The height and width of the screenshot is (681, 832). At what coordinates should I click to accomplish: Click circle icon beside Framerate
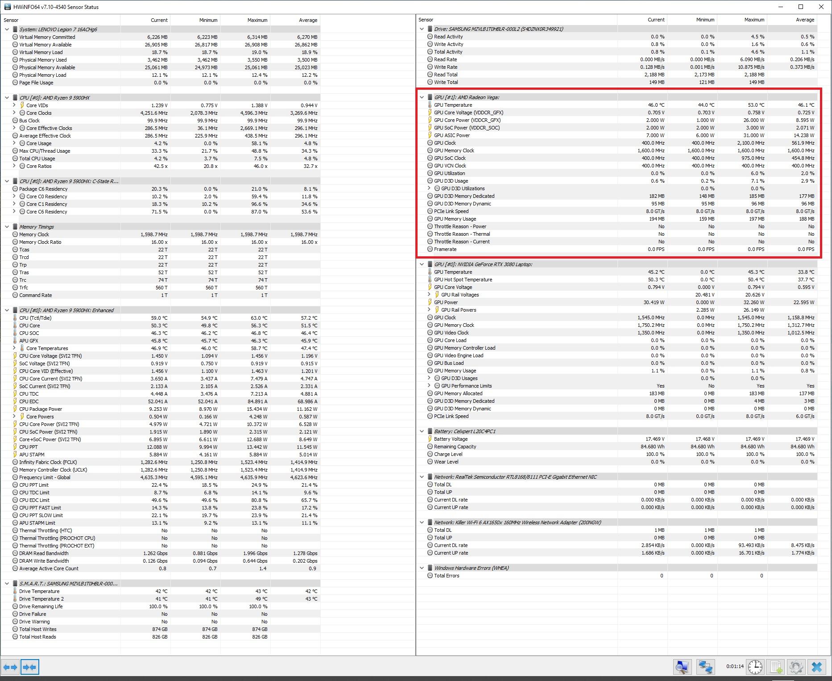click(430, 249)
